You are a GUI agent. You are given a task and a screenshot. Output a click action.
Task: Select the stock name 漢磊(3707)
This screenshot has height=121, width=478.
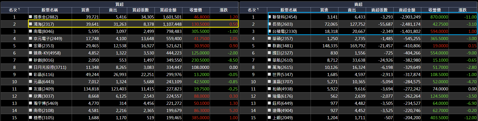(x=282, y=82)
